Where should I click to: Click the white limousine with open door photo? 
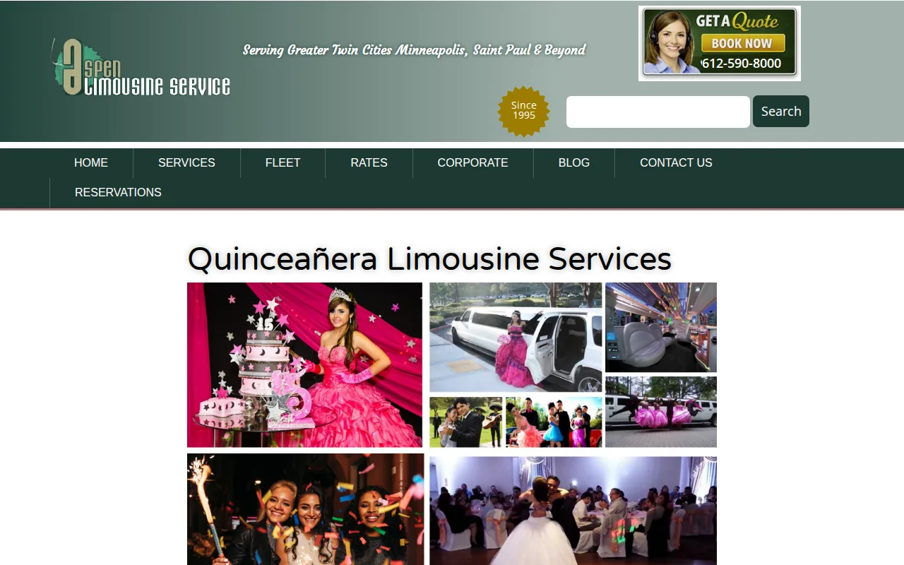pyautogui.click(x=516, y=337)
